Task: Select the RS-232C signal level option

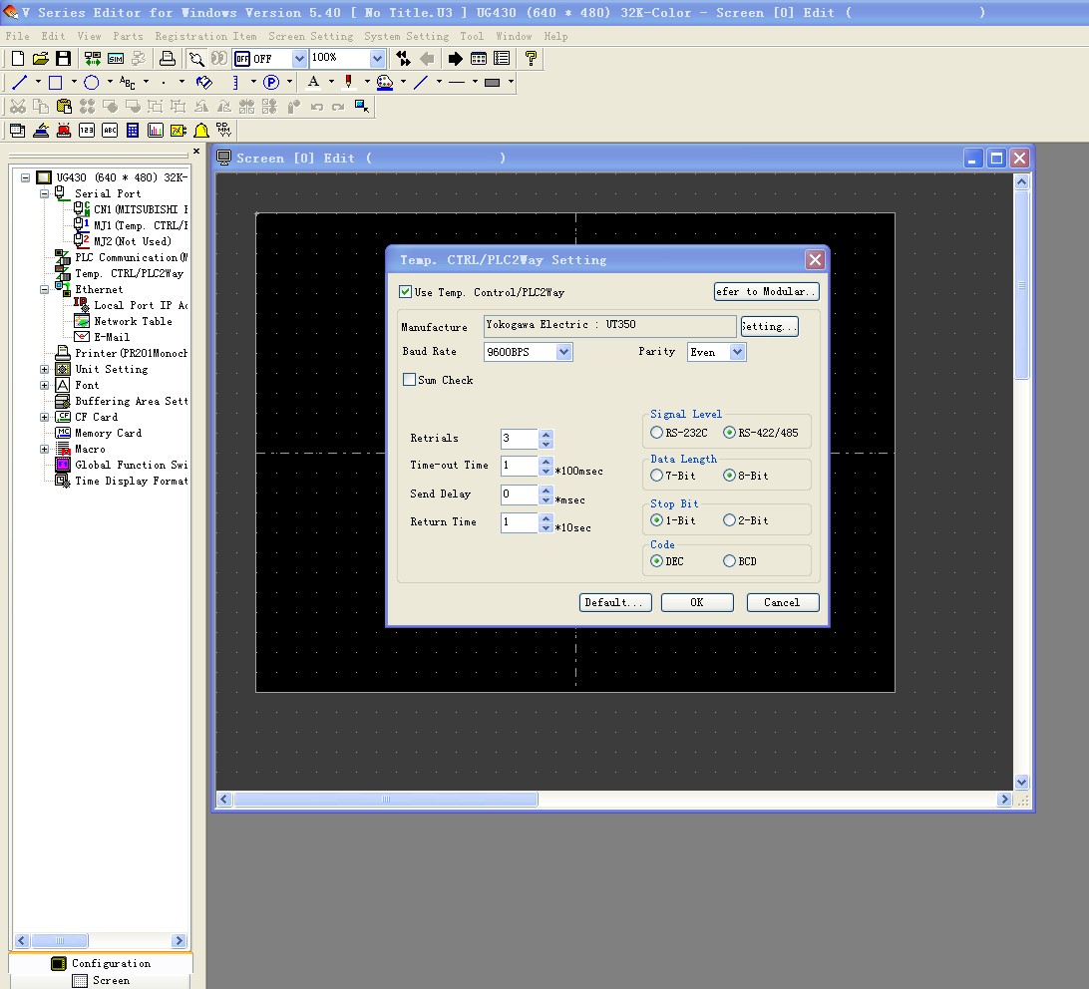Action: [656, 433]
